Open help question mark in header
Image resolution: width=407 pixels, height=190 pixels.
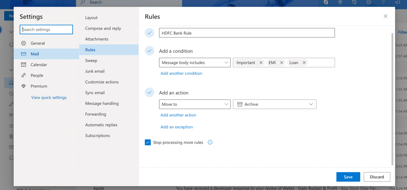[x=383, y=2]
